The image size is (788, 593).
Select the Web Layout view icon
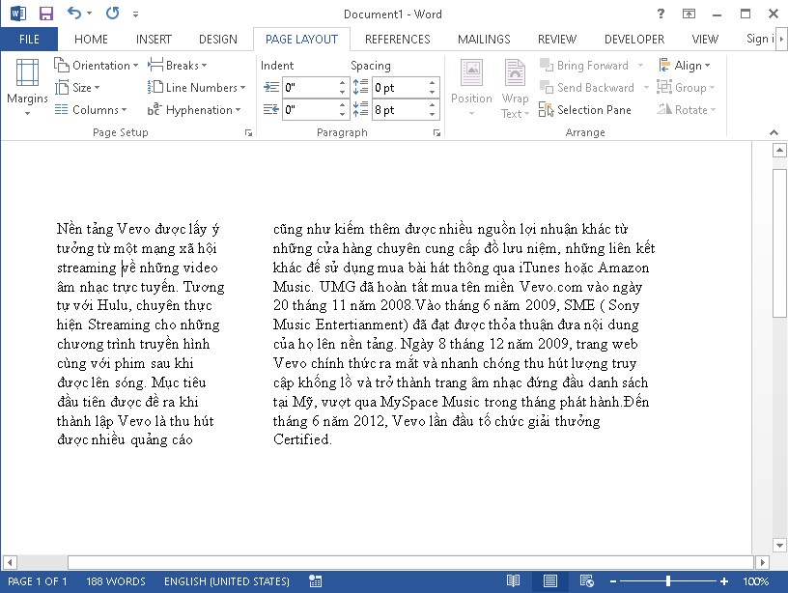[x=586, y=581]
